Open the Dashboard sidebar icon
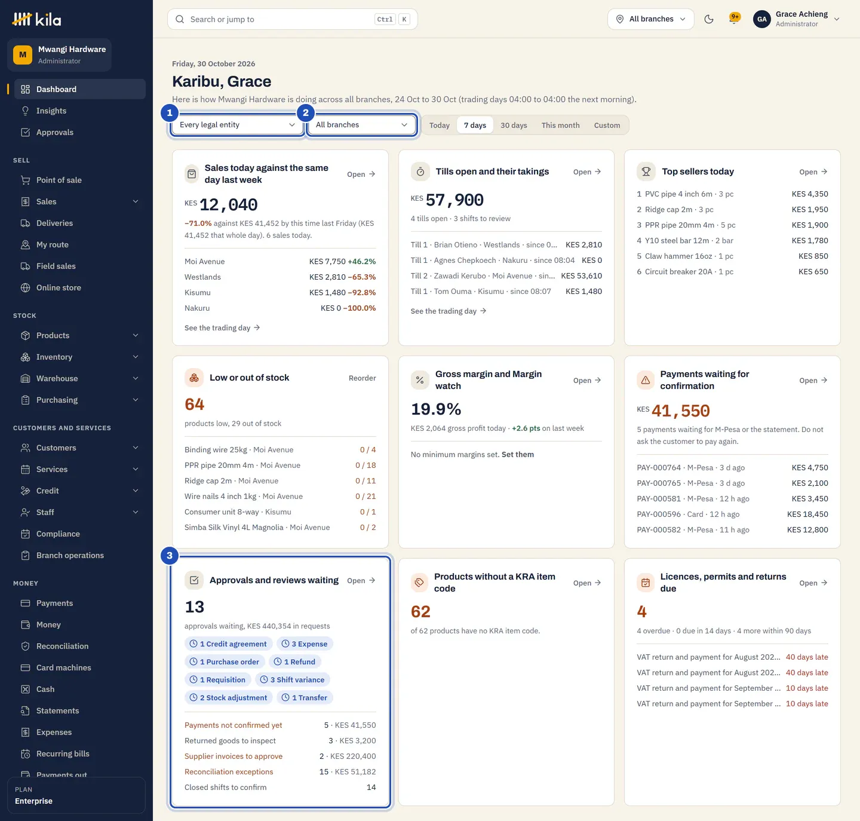 25,89
